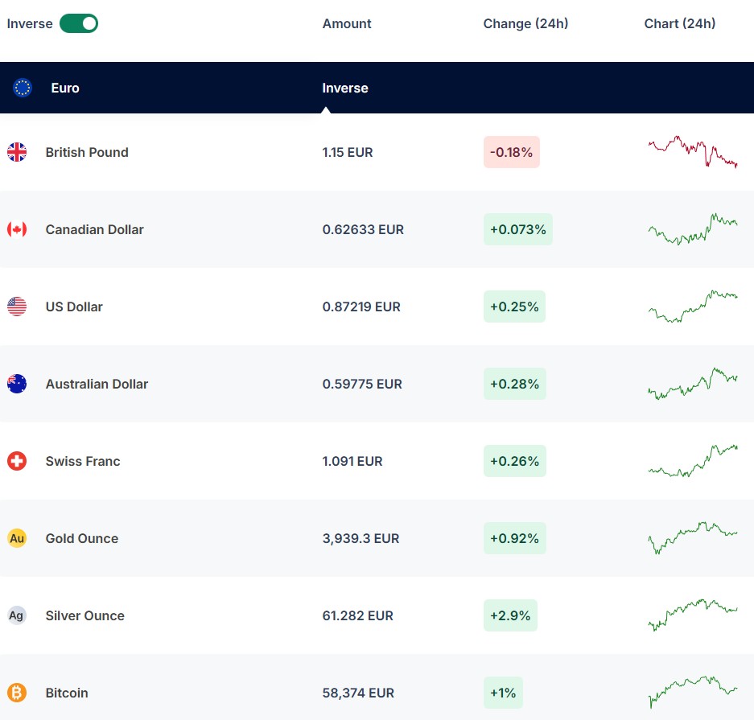
Task: Click the Australian flag icon
Action: [17, 384]
